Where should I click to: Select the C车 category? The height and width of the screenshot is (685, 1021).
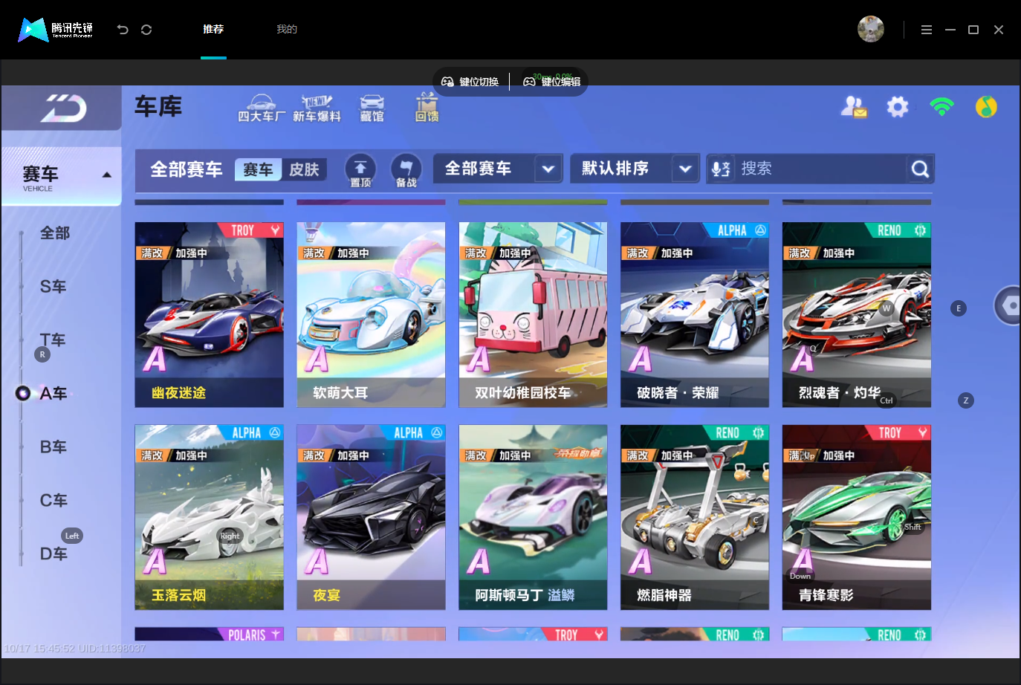(54, 501)
